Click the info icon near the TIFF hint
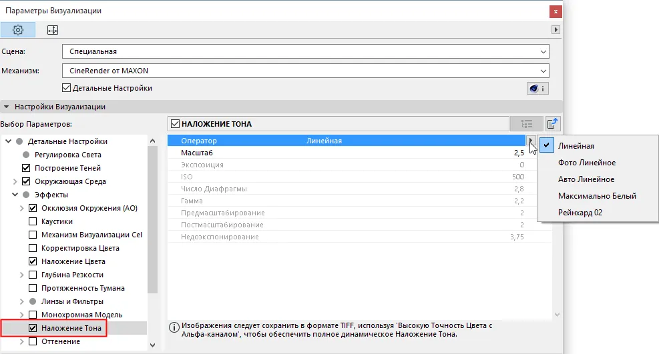The width and height of the screenshot is (659, 354). click(x=174, y=327)
